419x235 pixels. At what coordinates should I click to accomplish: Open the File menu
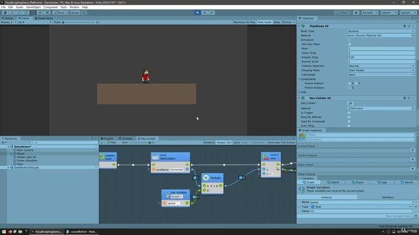(3, 7)
